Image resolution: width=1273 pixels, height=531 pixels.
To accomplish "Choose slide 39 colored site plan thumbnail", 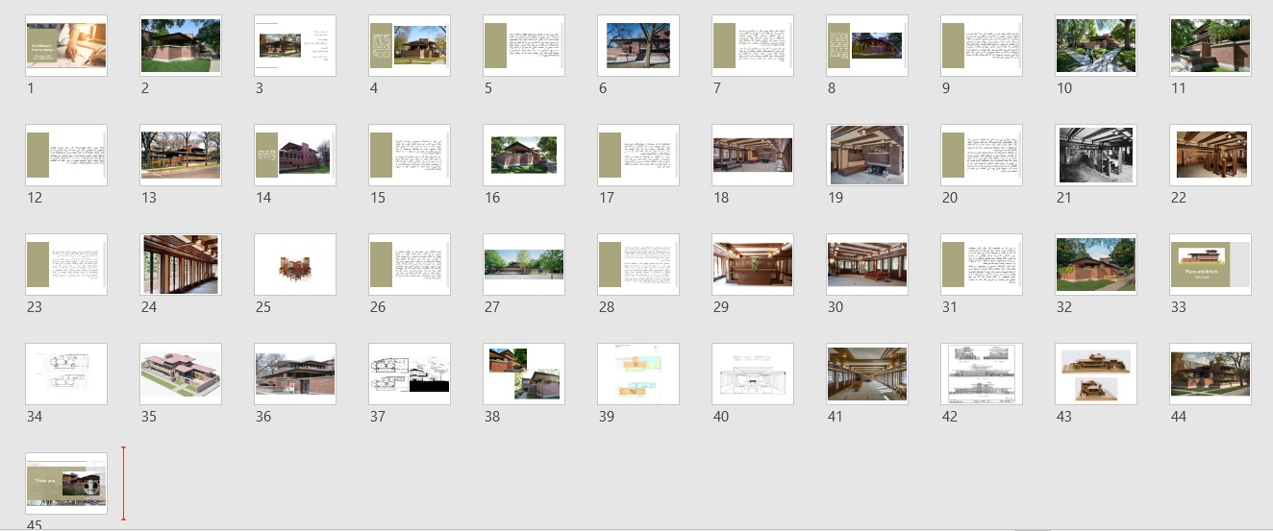I will click(x=638, y=374).
